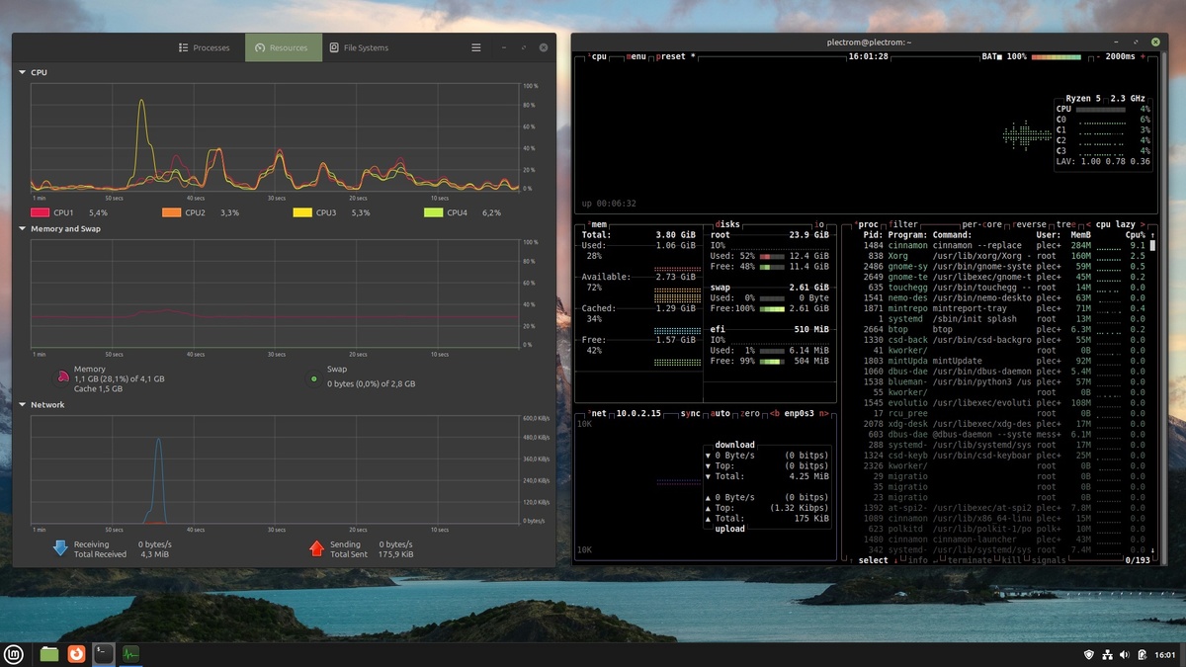Click the select down arrow in btop proc footer

895,560
